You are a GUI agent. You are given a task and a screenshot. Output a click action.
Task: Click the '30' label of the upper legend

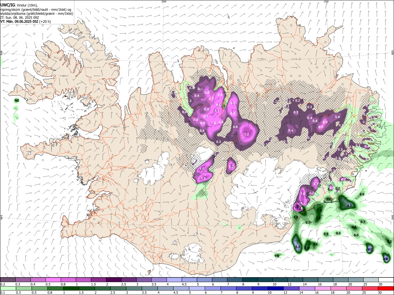380,284
